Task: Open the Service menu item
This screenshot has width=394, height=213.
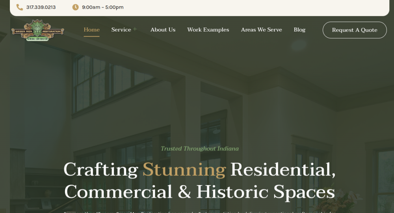Action: 121,30
